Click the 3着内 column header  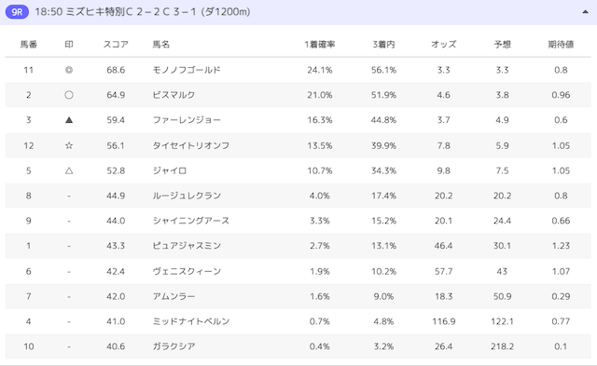coord(383,45)
